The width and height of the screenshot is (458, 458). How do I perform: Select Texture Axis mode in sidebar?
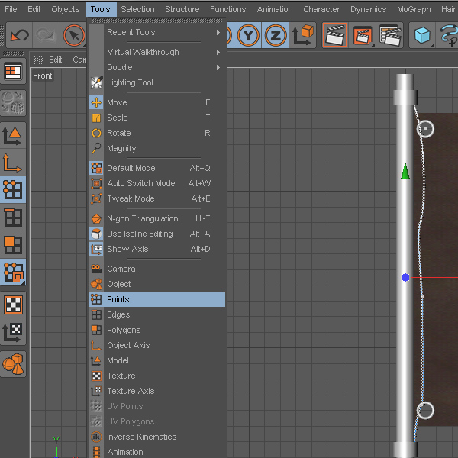point(13,332)
